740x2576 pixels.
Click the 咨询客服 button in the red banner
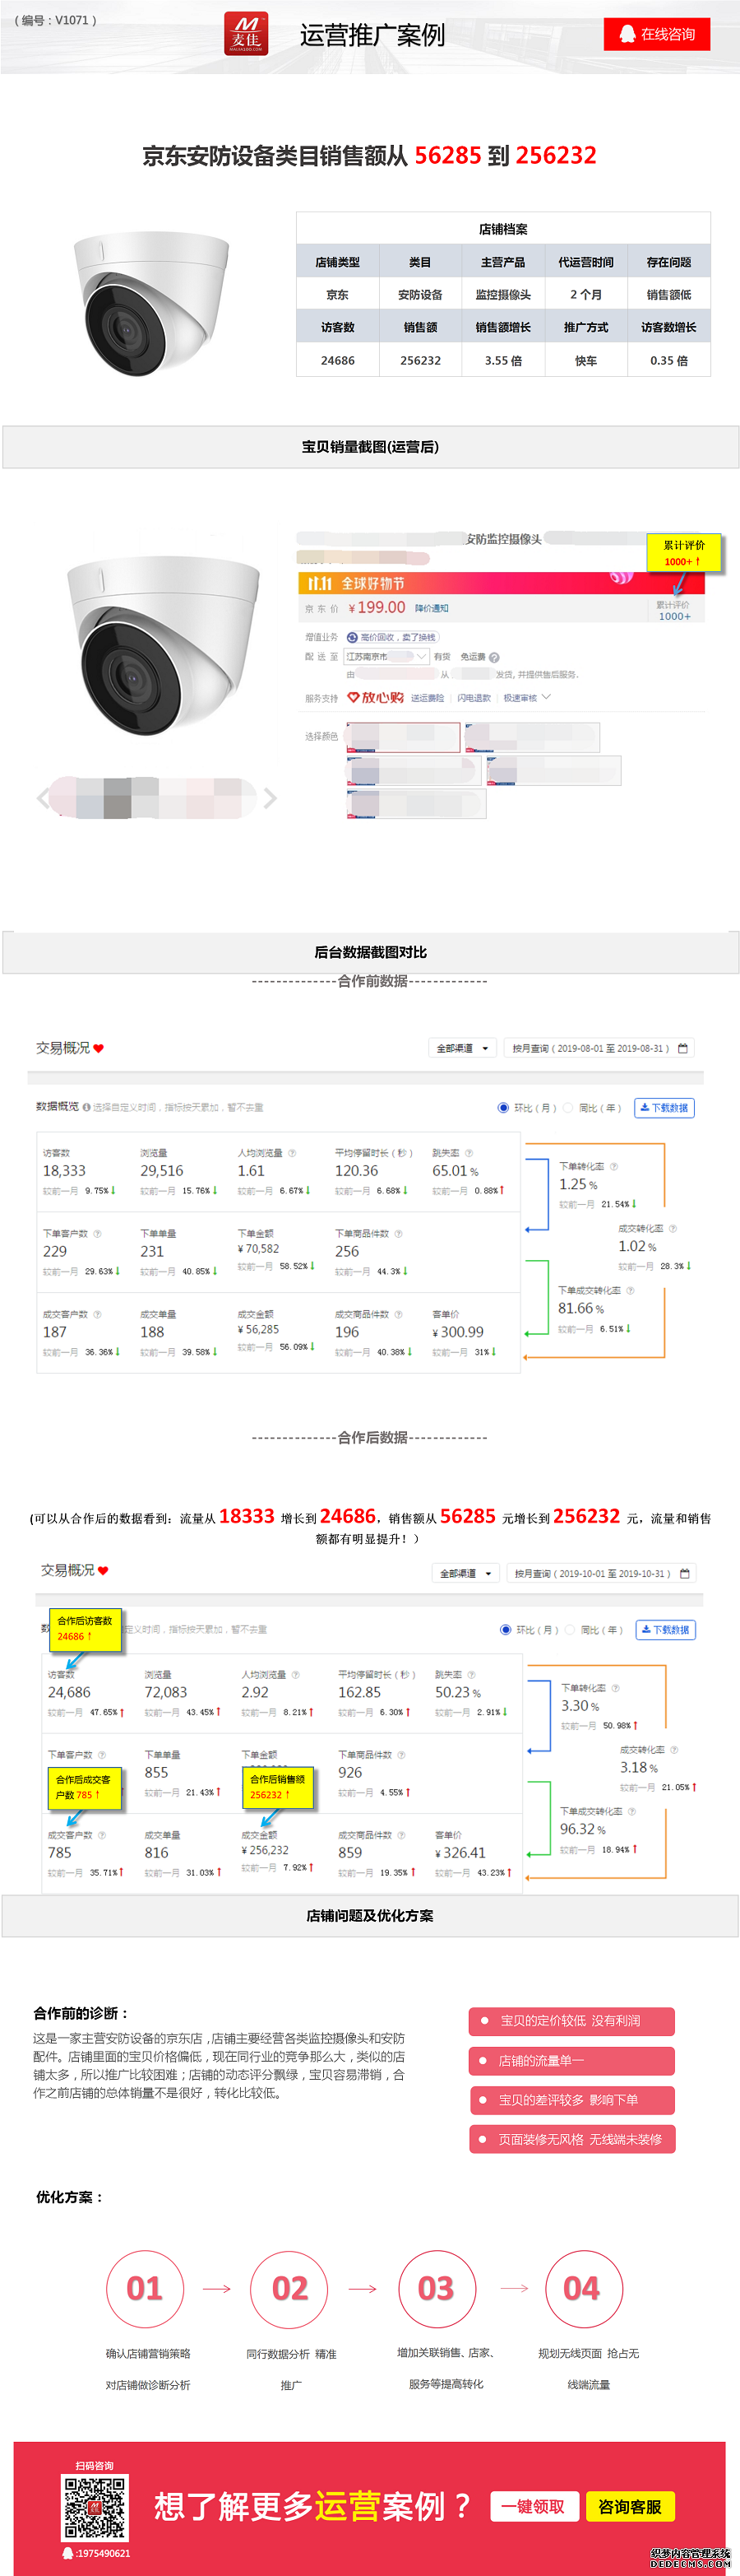click(630, 2506)
